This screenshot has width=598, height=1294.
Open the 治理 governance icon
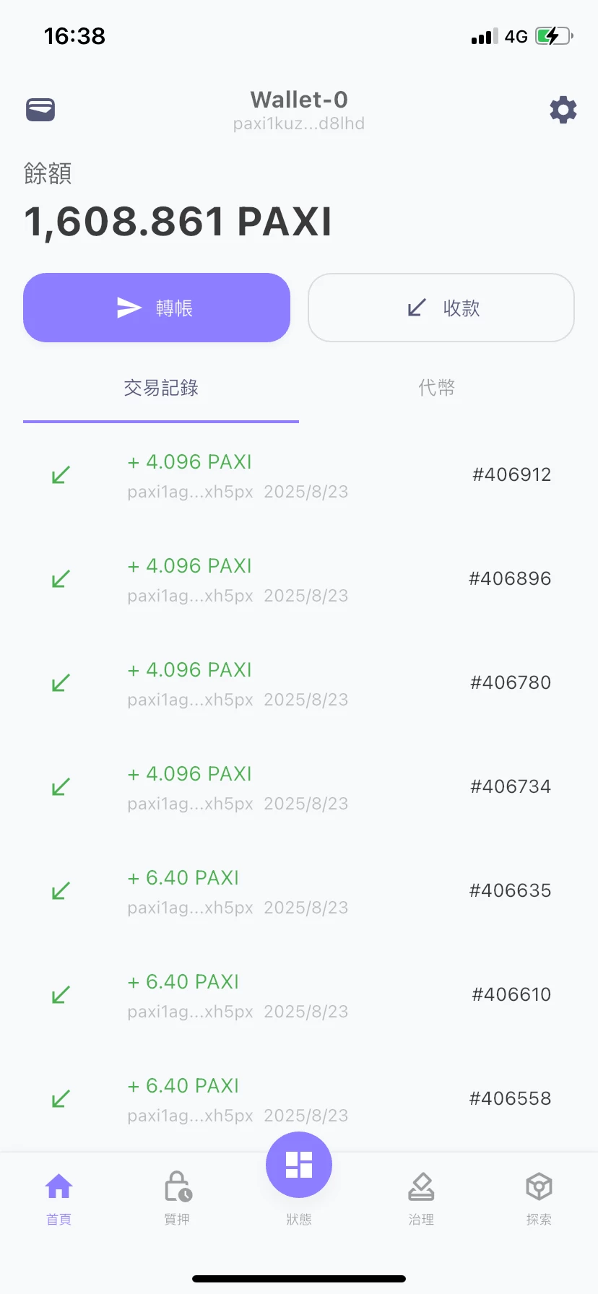[x=421, y=1186]
